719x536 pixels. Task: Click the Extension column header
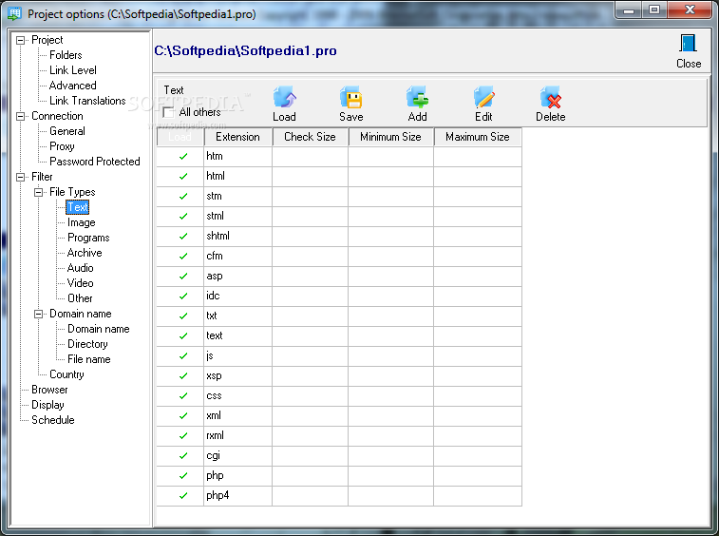[237, 137]
